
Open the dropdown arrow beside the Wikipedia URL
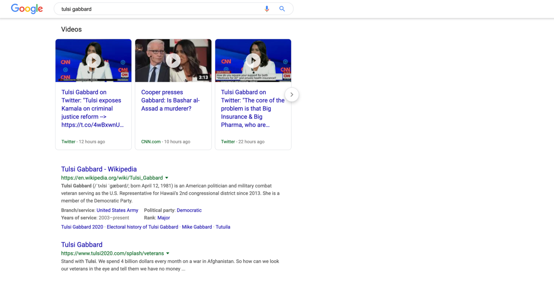coord(167,178)
